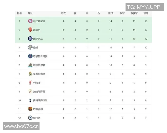Click the Bayern Munich club crest
Screen dimensions: 167x133
[x=30, y=21]
